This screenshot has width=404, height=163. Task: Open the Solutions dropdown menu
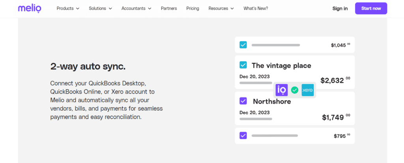101,9
